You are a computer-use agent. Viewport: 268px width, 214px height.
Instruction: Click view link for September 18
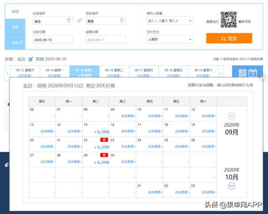pos(182,131)
